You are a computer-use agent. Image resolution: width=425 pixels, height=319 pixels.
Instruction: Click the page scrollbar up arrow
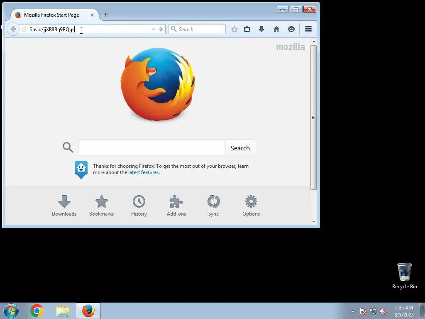click(x=314, y=42)
